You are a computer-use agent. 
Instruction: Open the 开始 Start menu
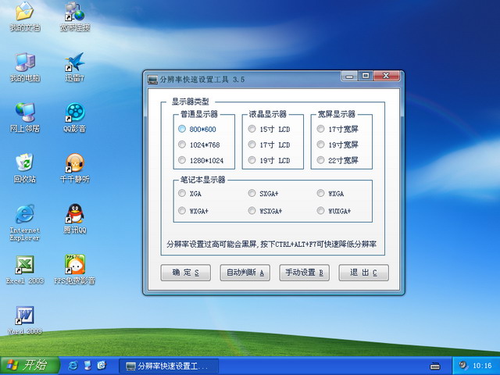click(x=27, y=365)
